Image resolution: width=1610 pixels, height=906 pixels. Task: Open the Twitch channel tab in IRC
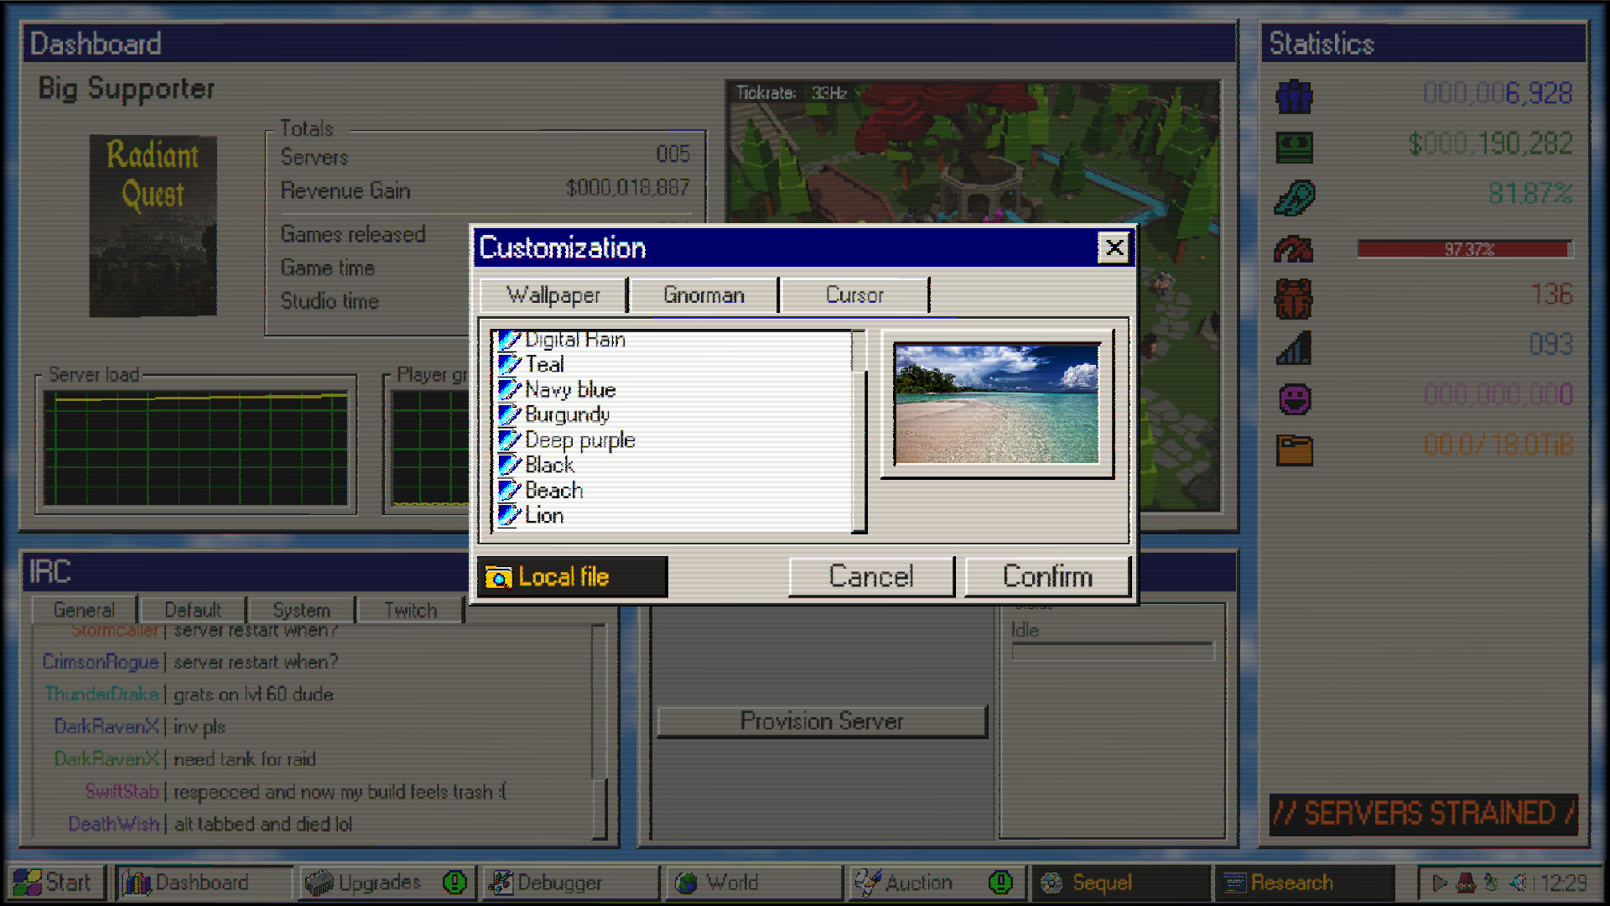pyautogui.click(x=409, y=609)
